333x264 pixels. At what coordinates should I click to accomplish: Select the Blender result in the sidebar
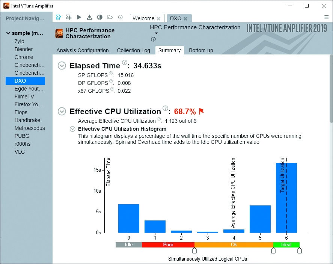point(23,49)
